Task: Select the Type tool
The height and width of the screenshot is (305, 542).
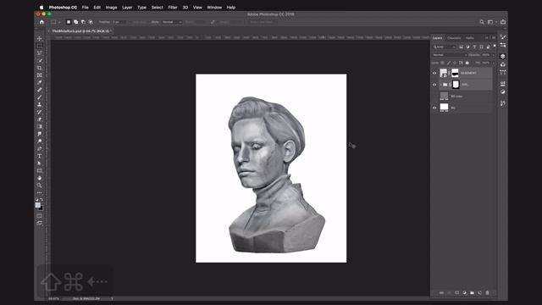Action: point(40,156)
